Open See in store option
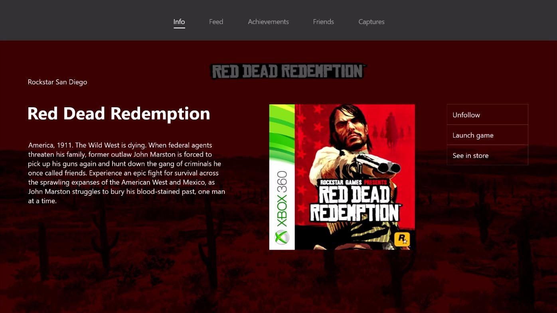The image size is (557, 313). click(488, 156)
